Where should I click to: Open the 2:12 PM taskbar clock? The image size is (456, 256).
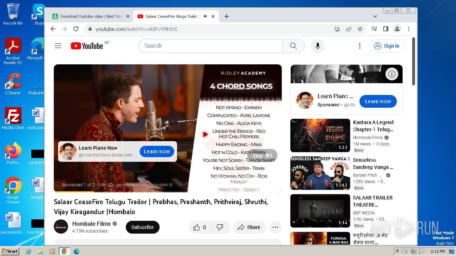tap(437, 251)
